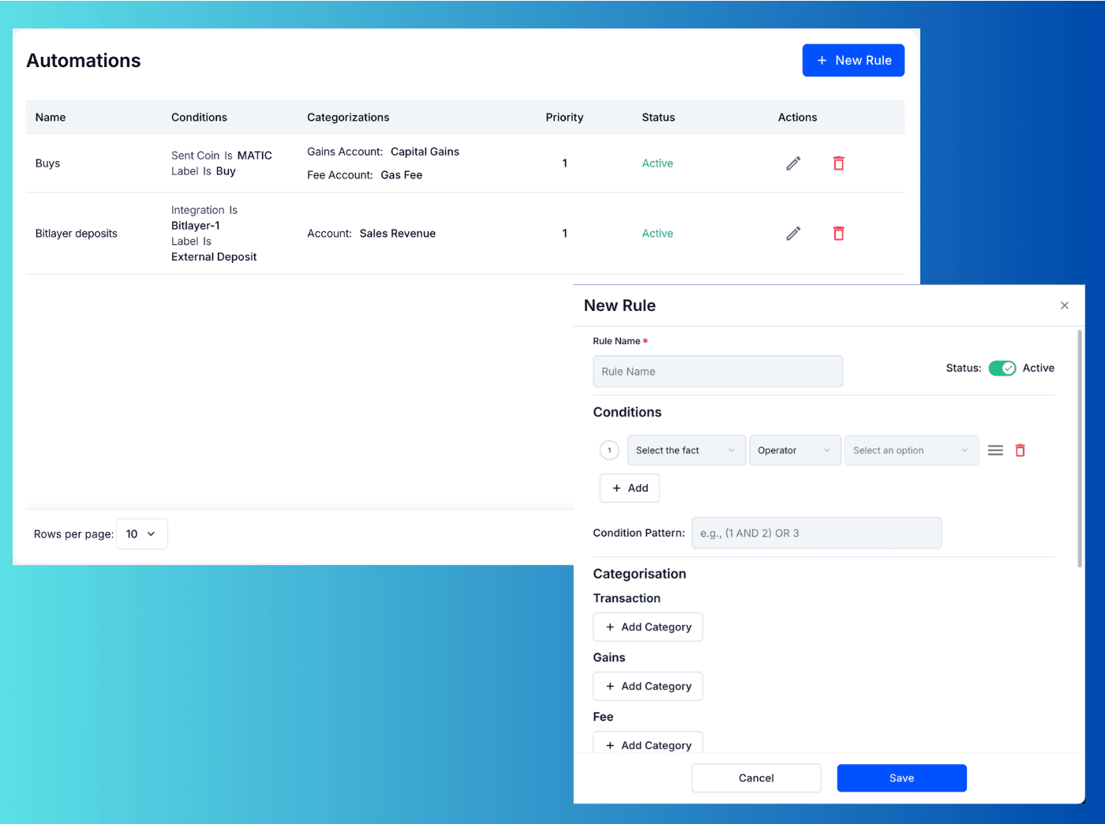Save the new rule
Screen dimensions: 1105x824
(x=901, y=778)
